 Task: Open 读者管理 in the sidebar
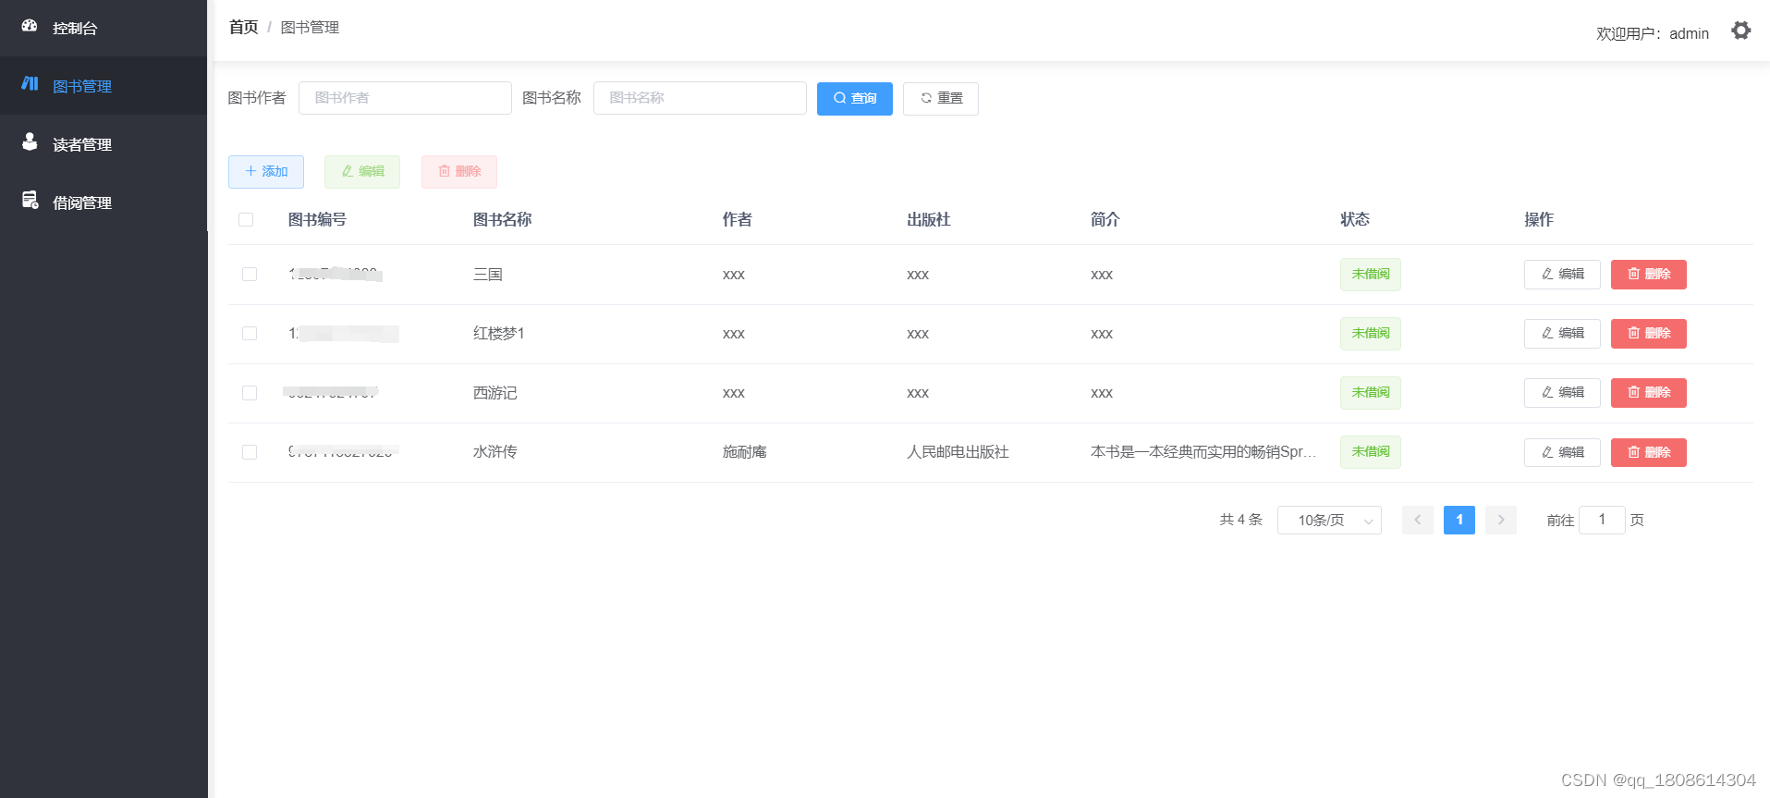click(x=82, y=144)
